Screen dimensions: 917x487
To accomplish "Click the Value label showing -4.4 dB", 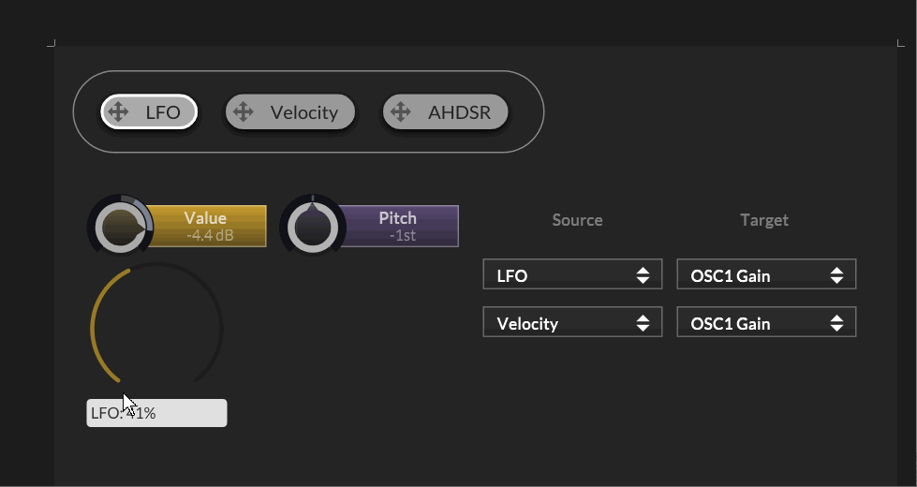I will pyautogui.click(x=209, y=227).
